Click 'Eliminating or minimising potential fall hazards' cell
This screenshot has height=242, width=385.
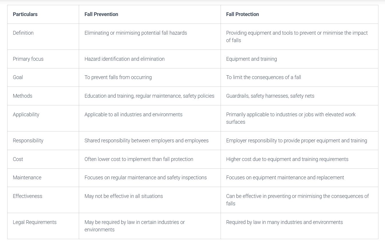pos(135,33)
